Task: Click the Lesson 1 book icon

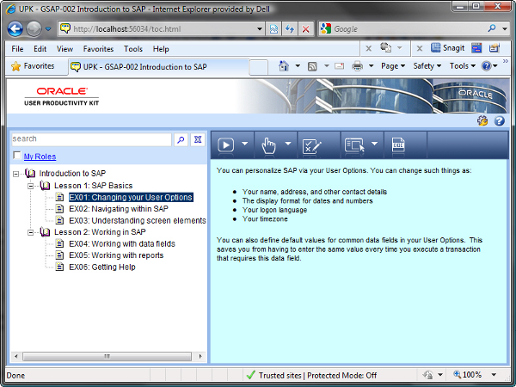Action: click(x=45, y=186)
